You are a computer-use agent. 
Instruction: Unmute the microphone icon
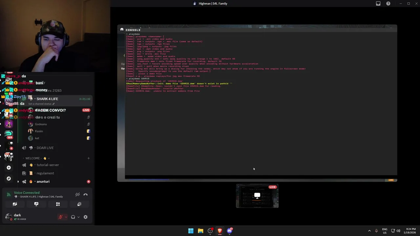pyautogui.click(x=60, y=217)
